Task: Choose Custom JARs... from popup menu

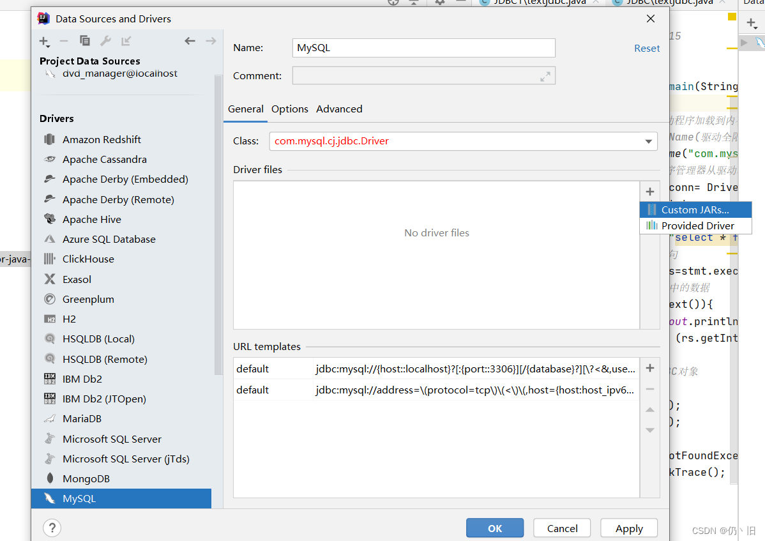Action: pyautogui.click(x=695, y=210)
